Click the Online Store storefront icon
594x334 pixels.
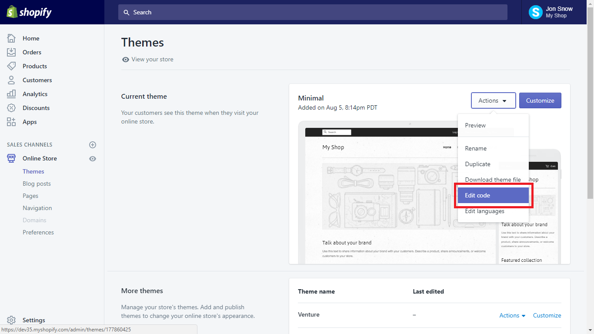click(11, 158)
